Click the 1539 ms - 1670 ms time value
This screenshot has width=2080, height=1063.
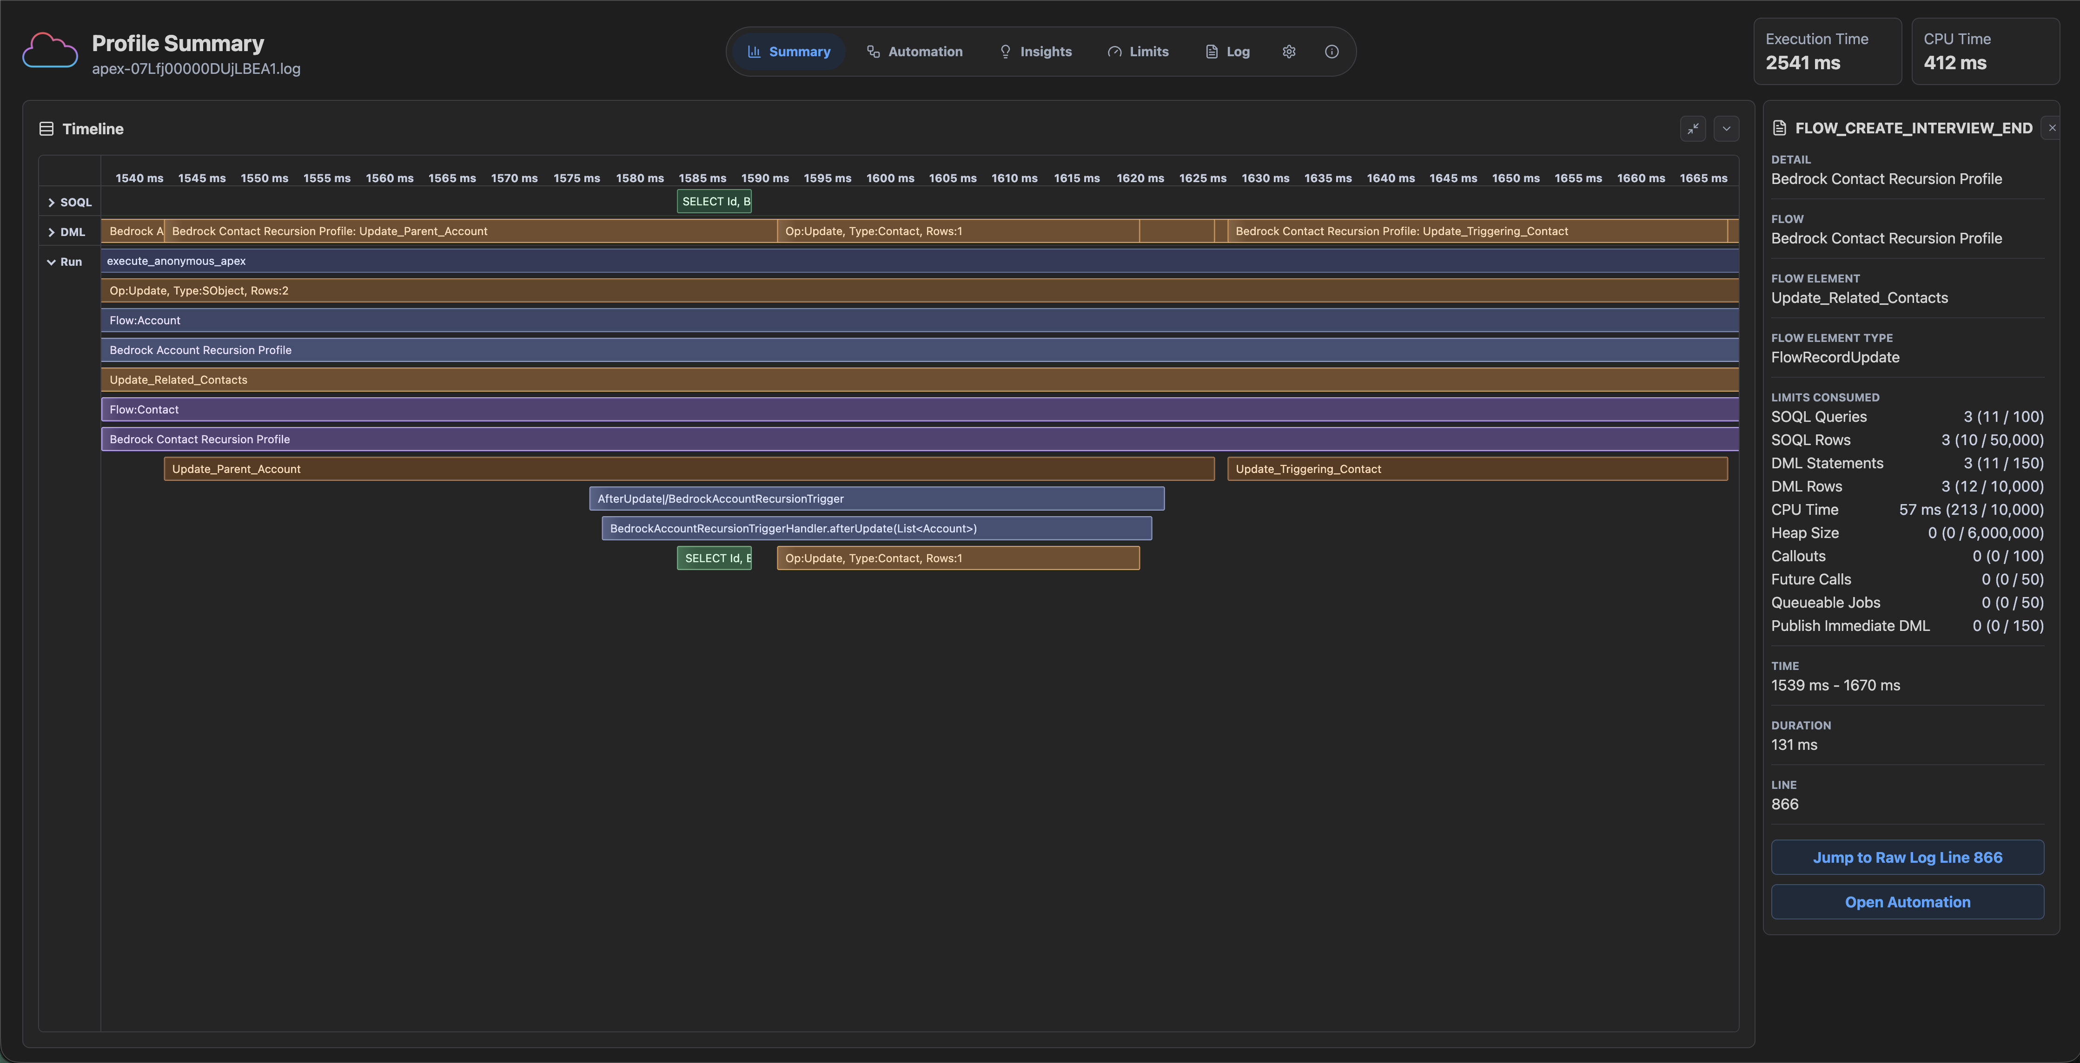1835,685
